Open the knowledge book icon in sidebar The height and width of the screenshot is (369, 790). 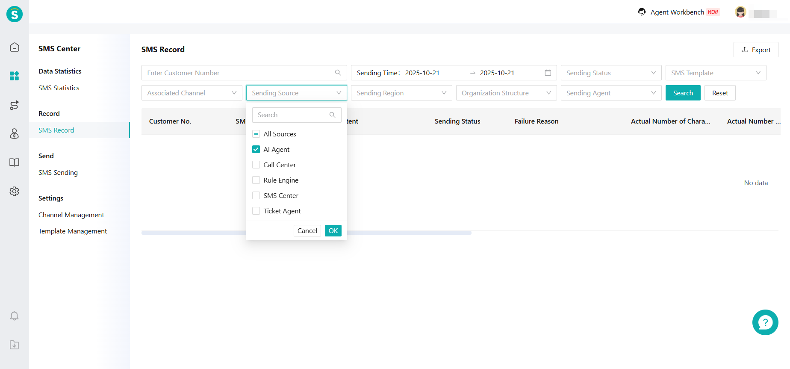(x=15, y=162)
